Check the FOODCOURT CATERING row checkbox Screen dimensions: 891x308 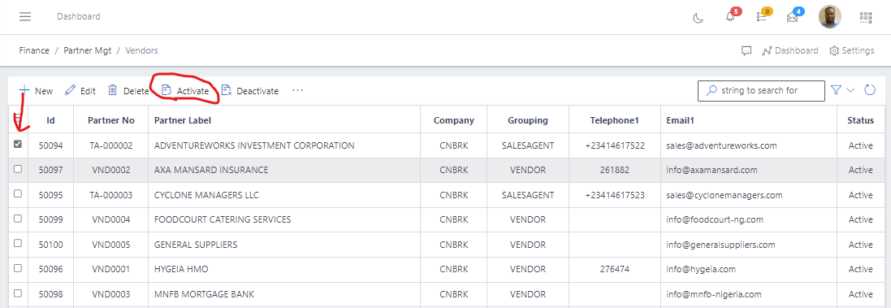[18, 219]
